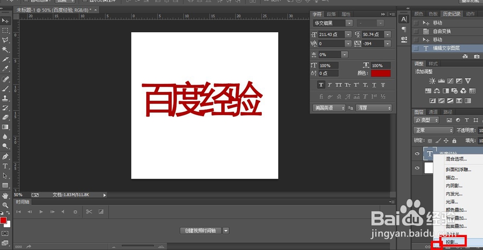The height and width of the screenshot is (250, 483).
Task: Select the Pen tool
Action: (x=5, y=157)
